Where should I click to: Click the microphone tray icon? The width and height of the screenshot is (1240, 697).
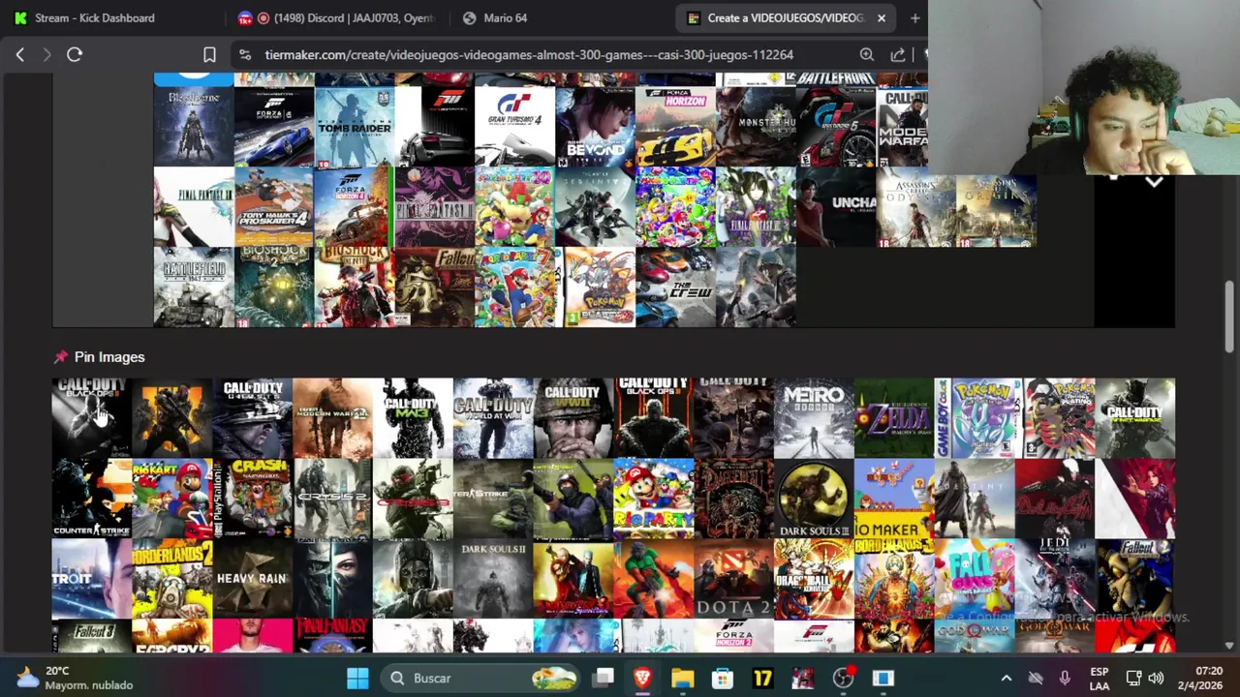[x=1065, y=679]
